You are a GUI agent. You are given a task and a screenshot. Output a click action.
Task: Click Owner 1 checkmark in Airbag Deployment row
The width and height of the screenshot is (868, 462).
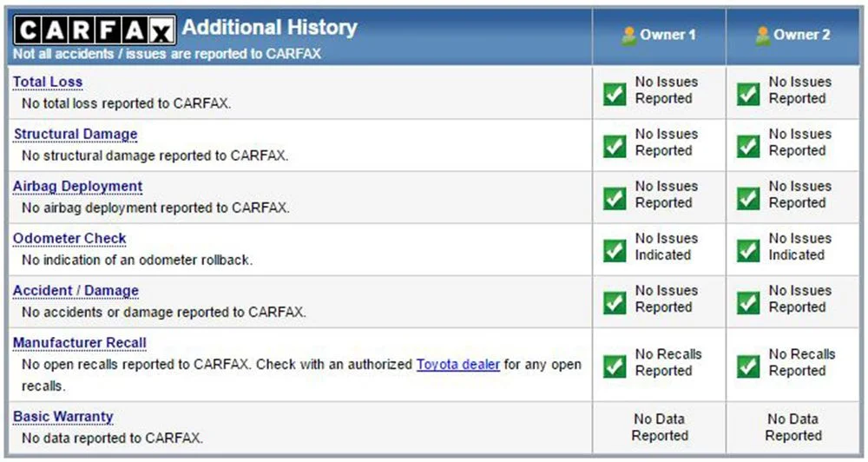[x=615, y=197]
